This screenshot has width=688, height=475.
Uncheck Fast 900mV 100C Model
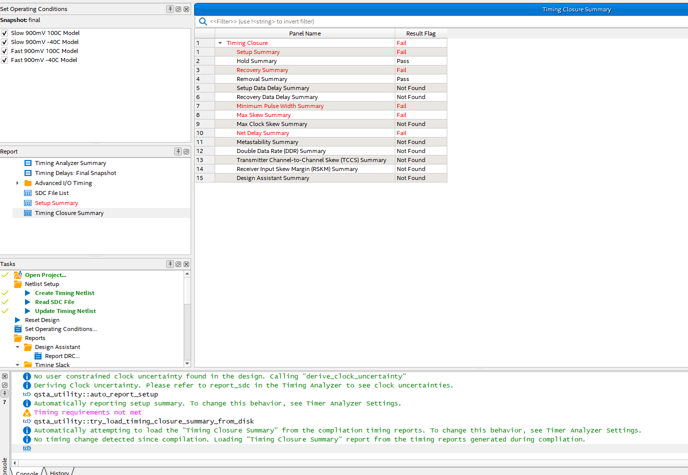click(5, 51)
